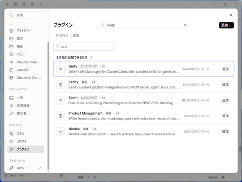
Task: Select the Memory icon in sidebar
Action: (x=11, y=54)
